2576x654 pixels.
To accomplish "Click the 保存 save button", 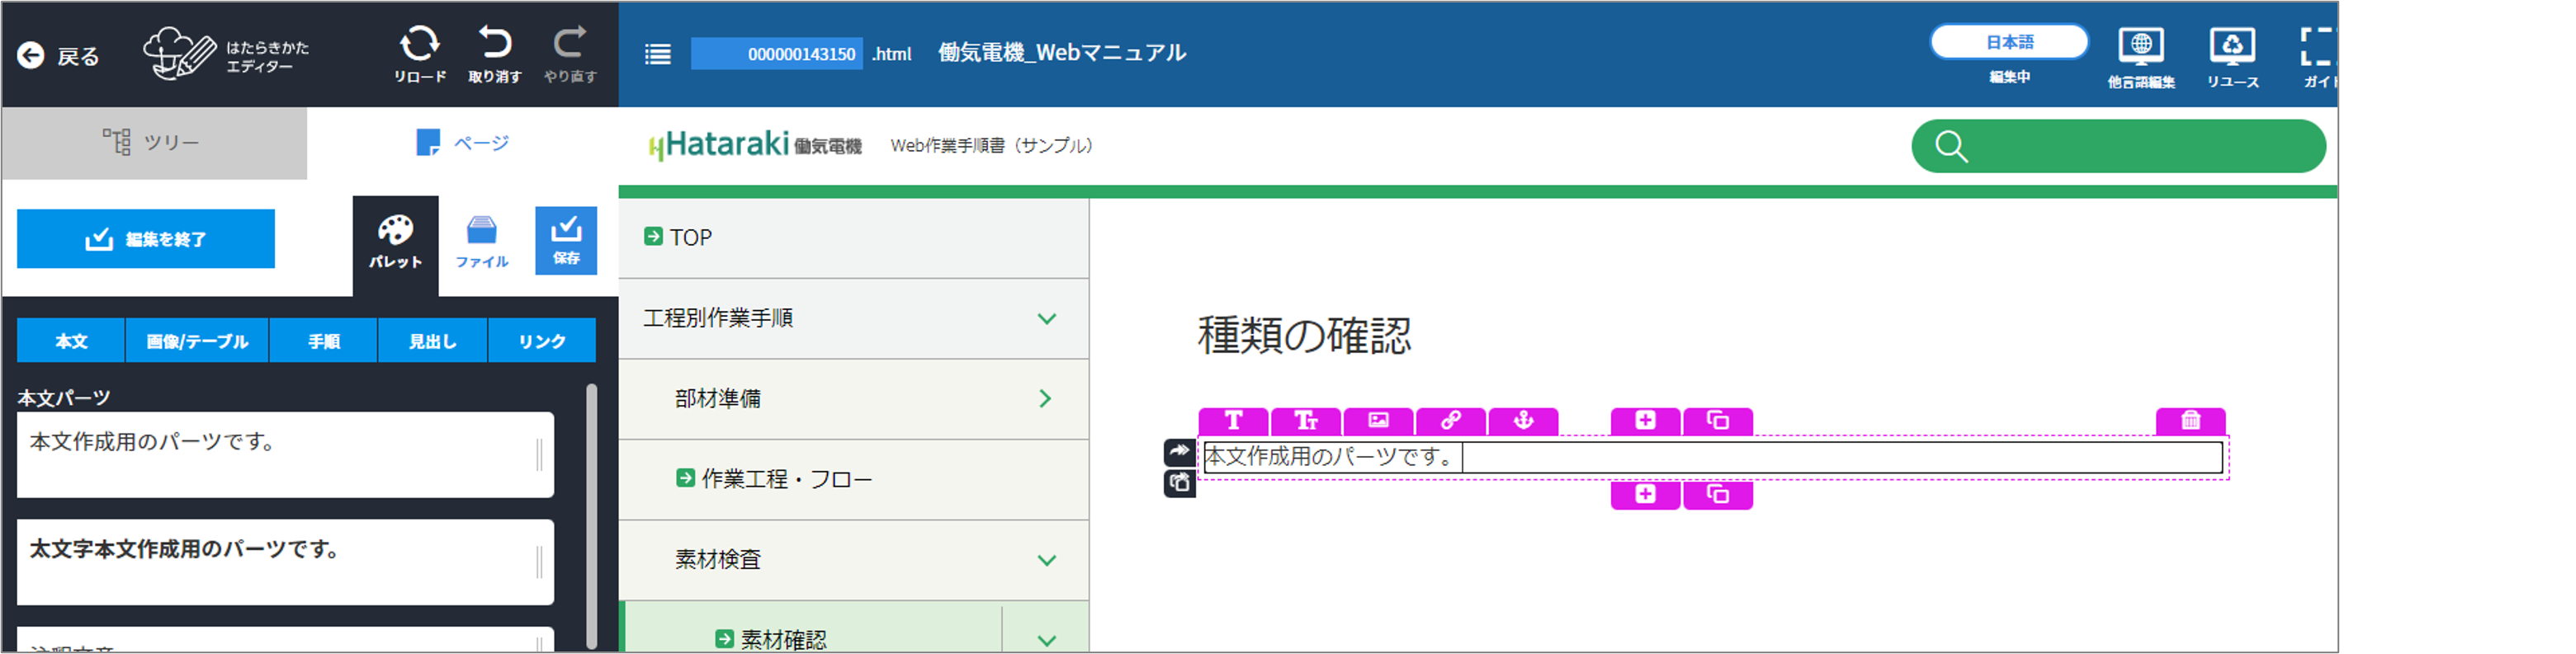I will point(566,240).
